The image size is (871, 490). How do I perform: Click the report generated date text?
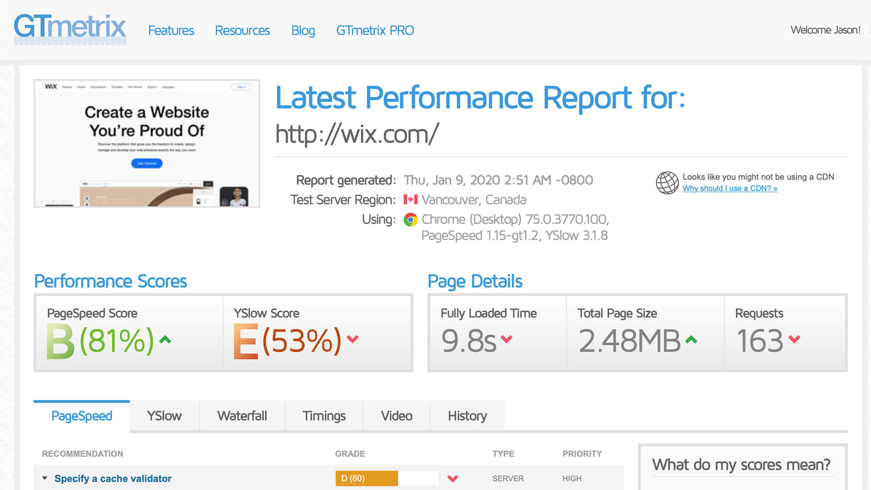point(498,180)
